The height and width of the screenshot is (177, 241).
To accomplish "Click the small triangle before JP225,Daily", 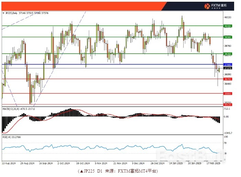I will 4,13.
